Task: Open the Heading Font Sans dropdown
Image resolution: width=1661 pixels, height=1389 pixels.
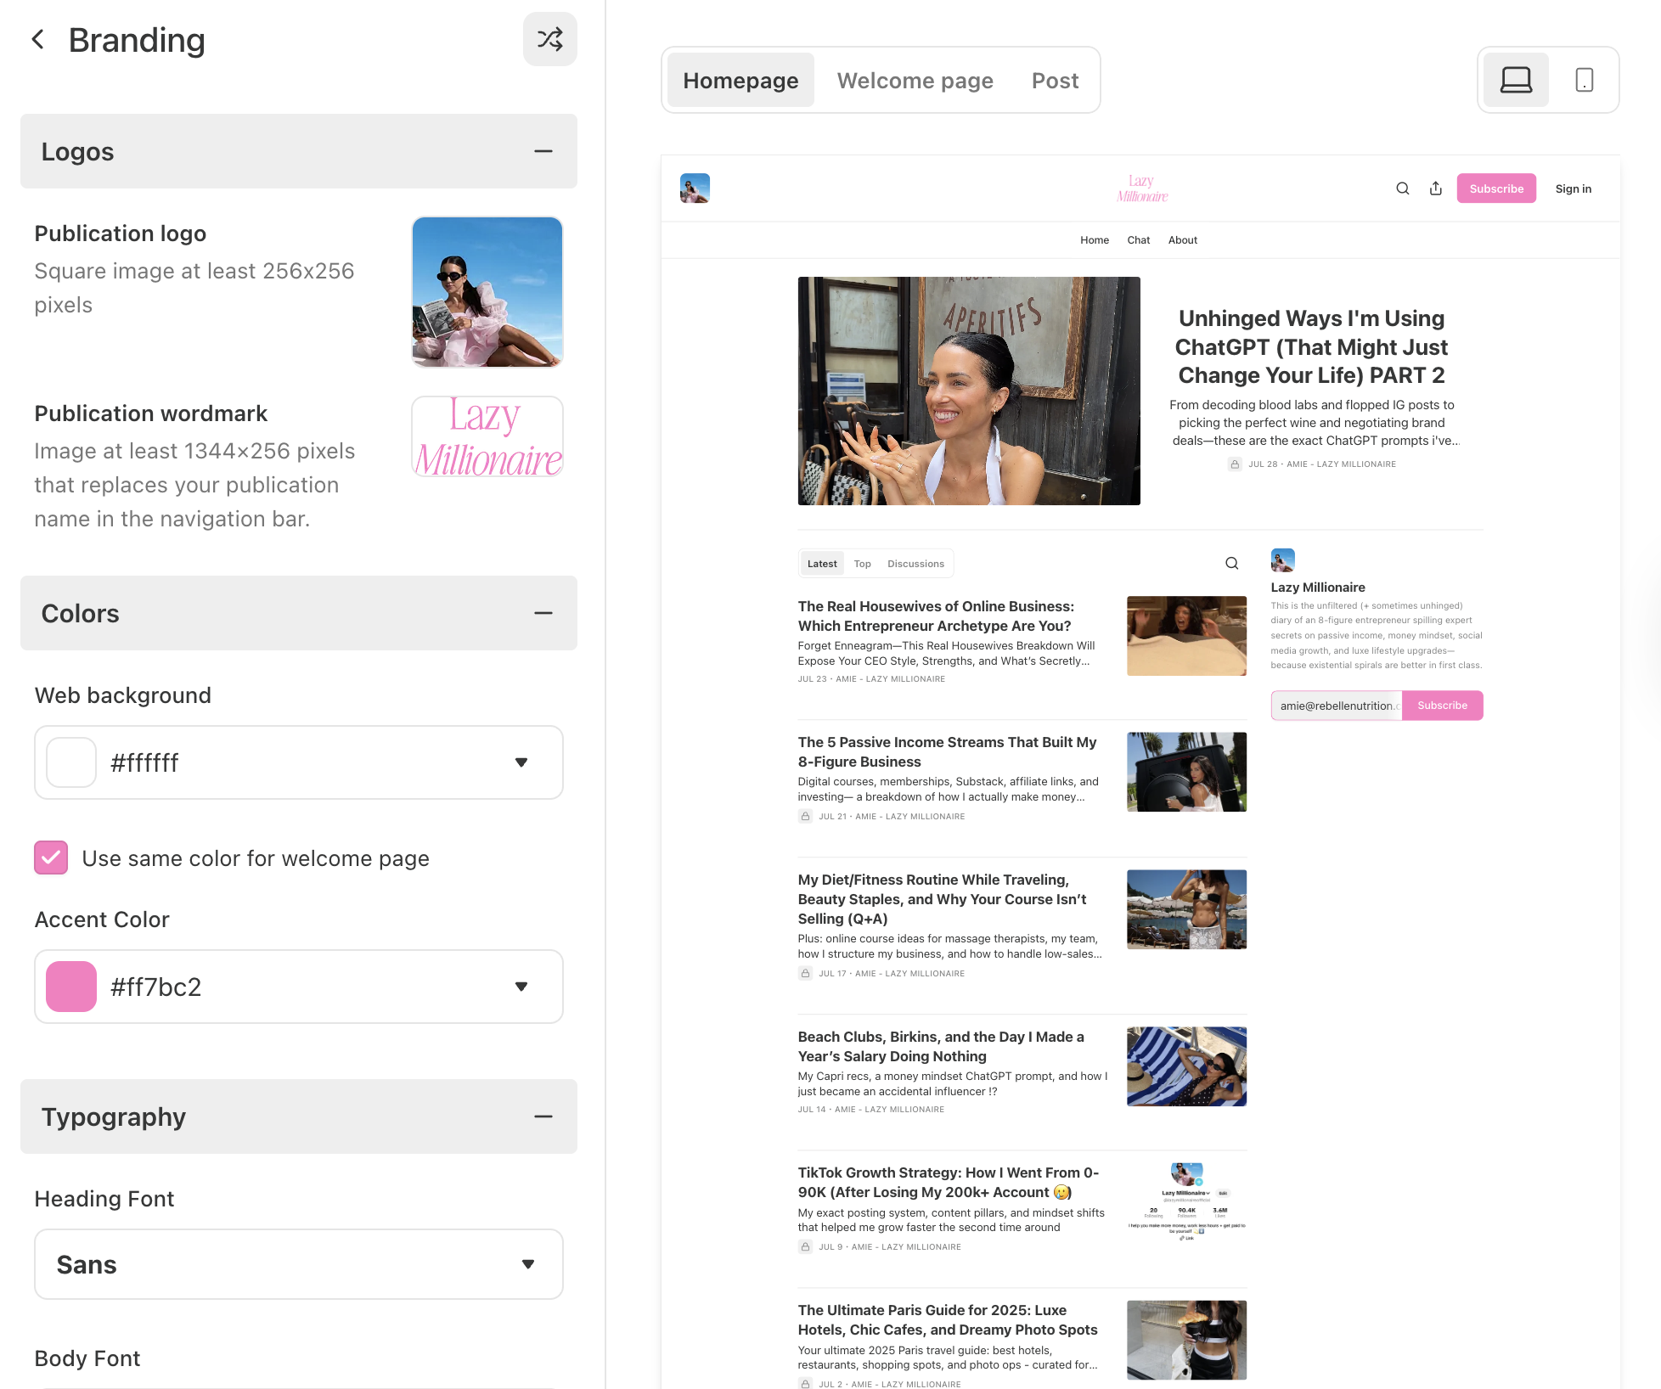Action: coord(299,1264)
